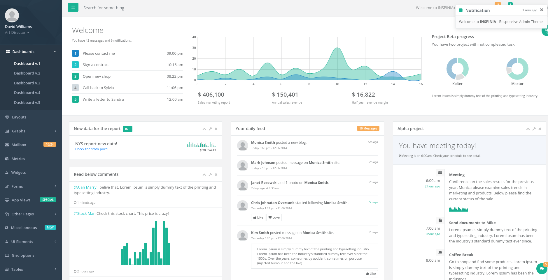The height and width of the screenshot is (280, 548).
Task: Collapse the New data for the report panel
Action: point(204,129)
